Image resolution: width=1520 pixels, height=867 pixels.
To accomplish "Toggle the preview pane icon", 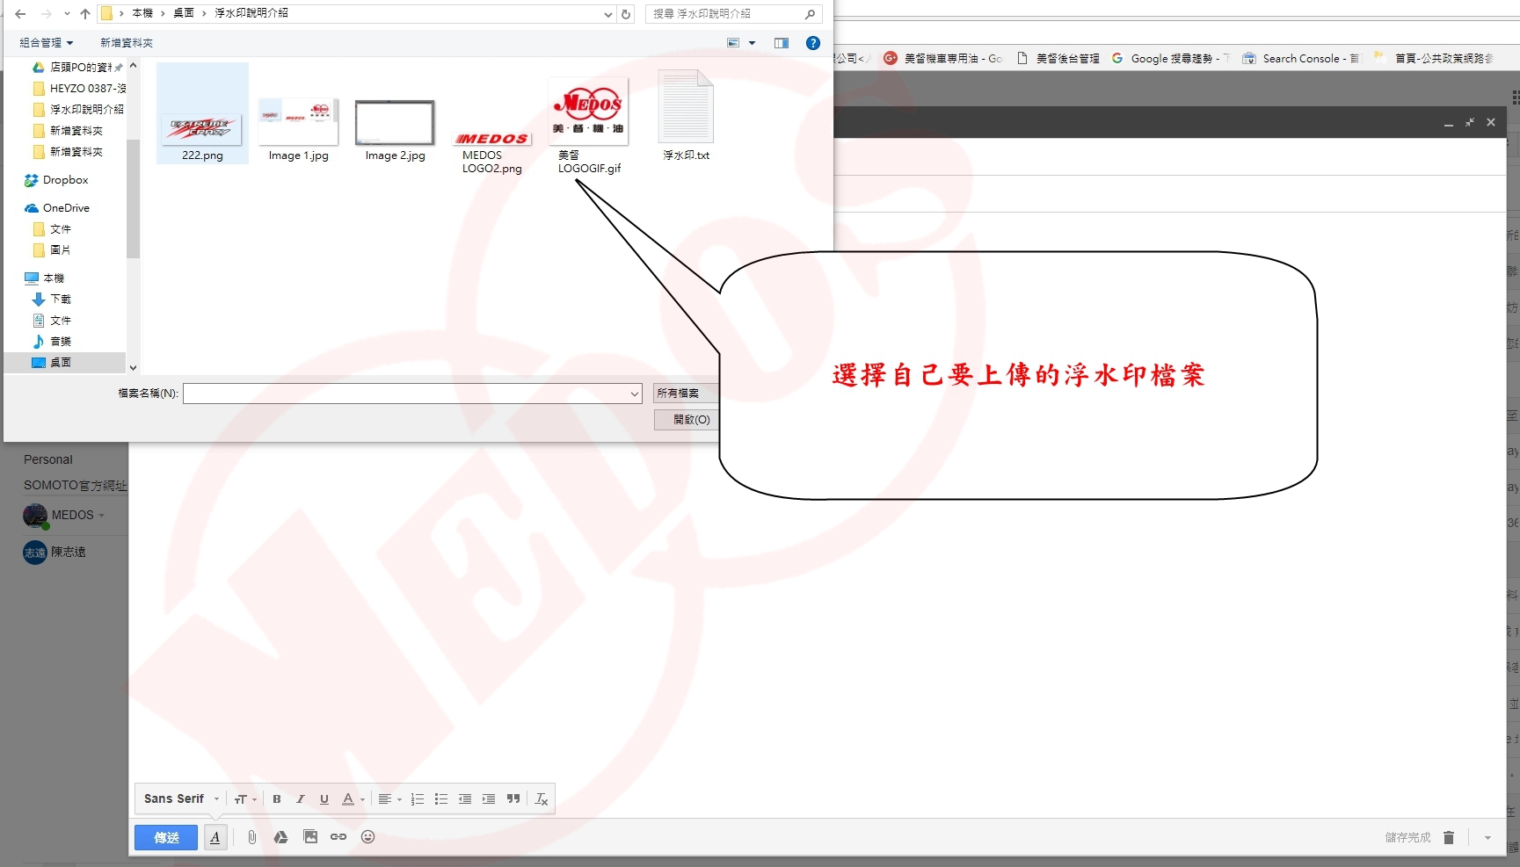I will pos(781,43).
